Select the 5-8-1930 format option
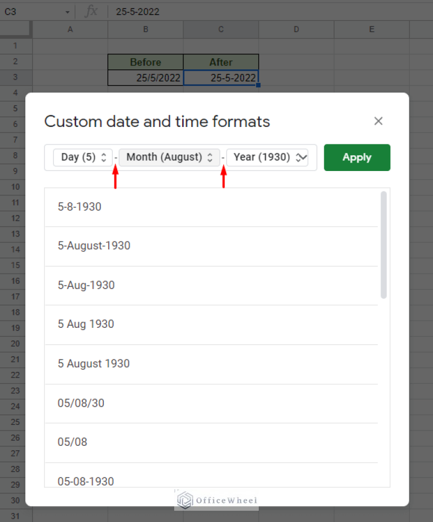 79,207
